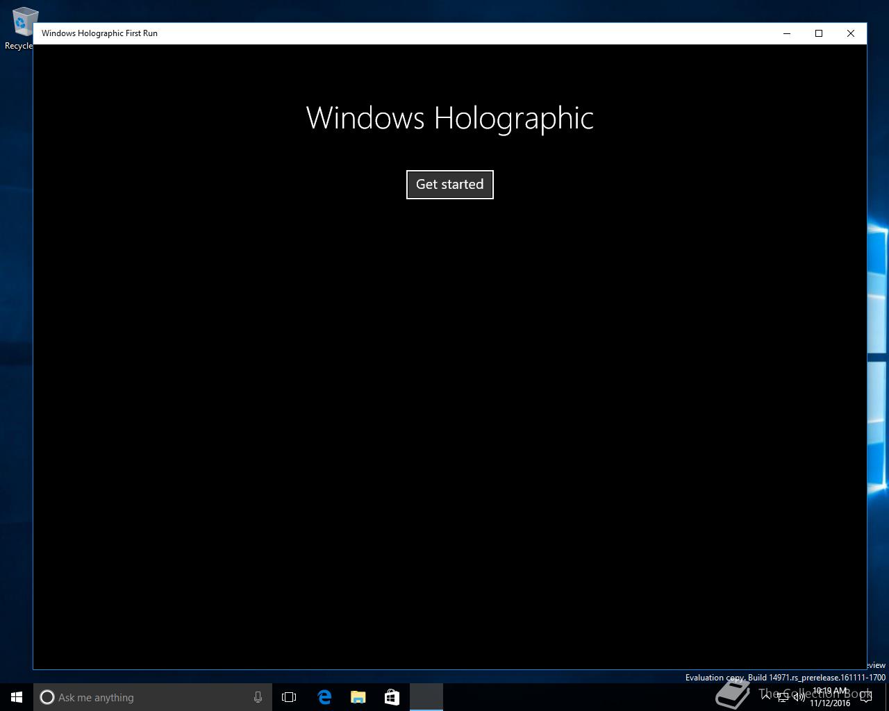The height and width of the screenshot is (711, 889).
Task: Launch Microsoft Edge from taskbar
Action: click(x=324, y=697)
